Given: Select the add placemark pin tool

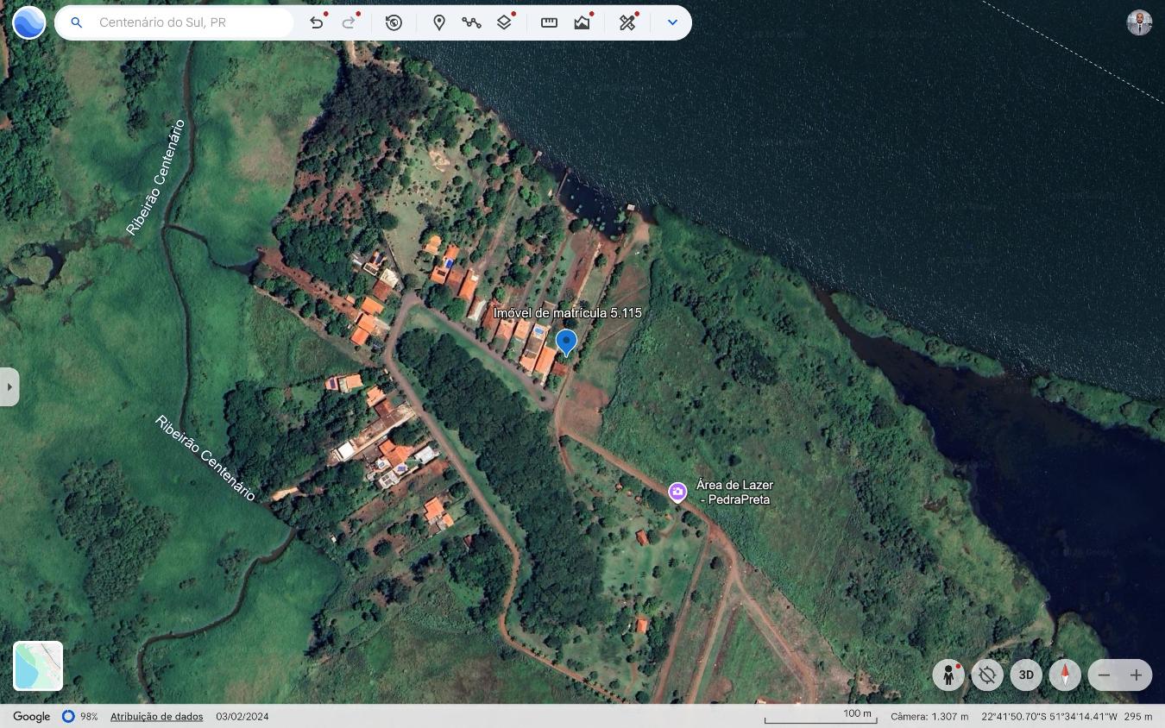Looking at the screenshot, I should pos(438,22).
